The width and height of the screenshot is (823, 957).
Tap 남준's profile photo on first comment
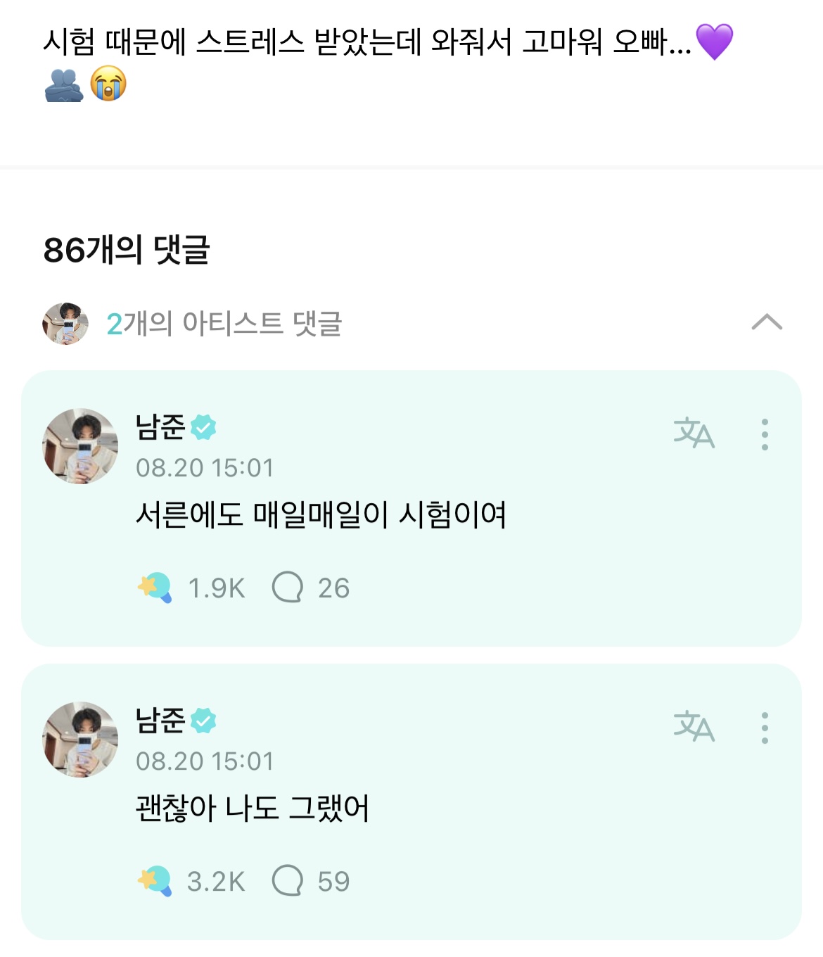coord(80,446)
